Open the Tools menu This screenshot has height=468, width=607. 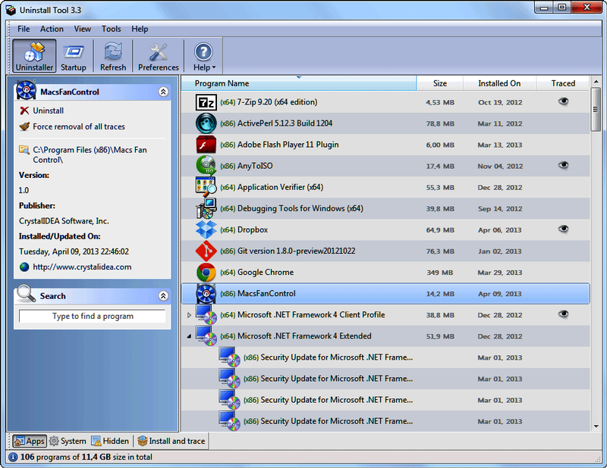click(111, 29)
